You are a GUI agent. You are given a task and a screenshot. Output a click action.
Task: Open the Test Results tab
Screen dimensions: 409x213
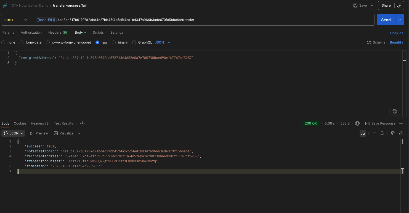click(x=63, y=123)
